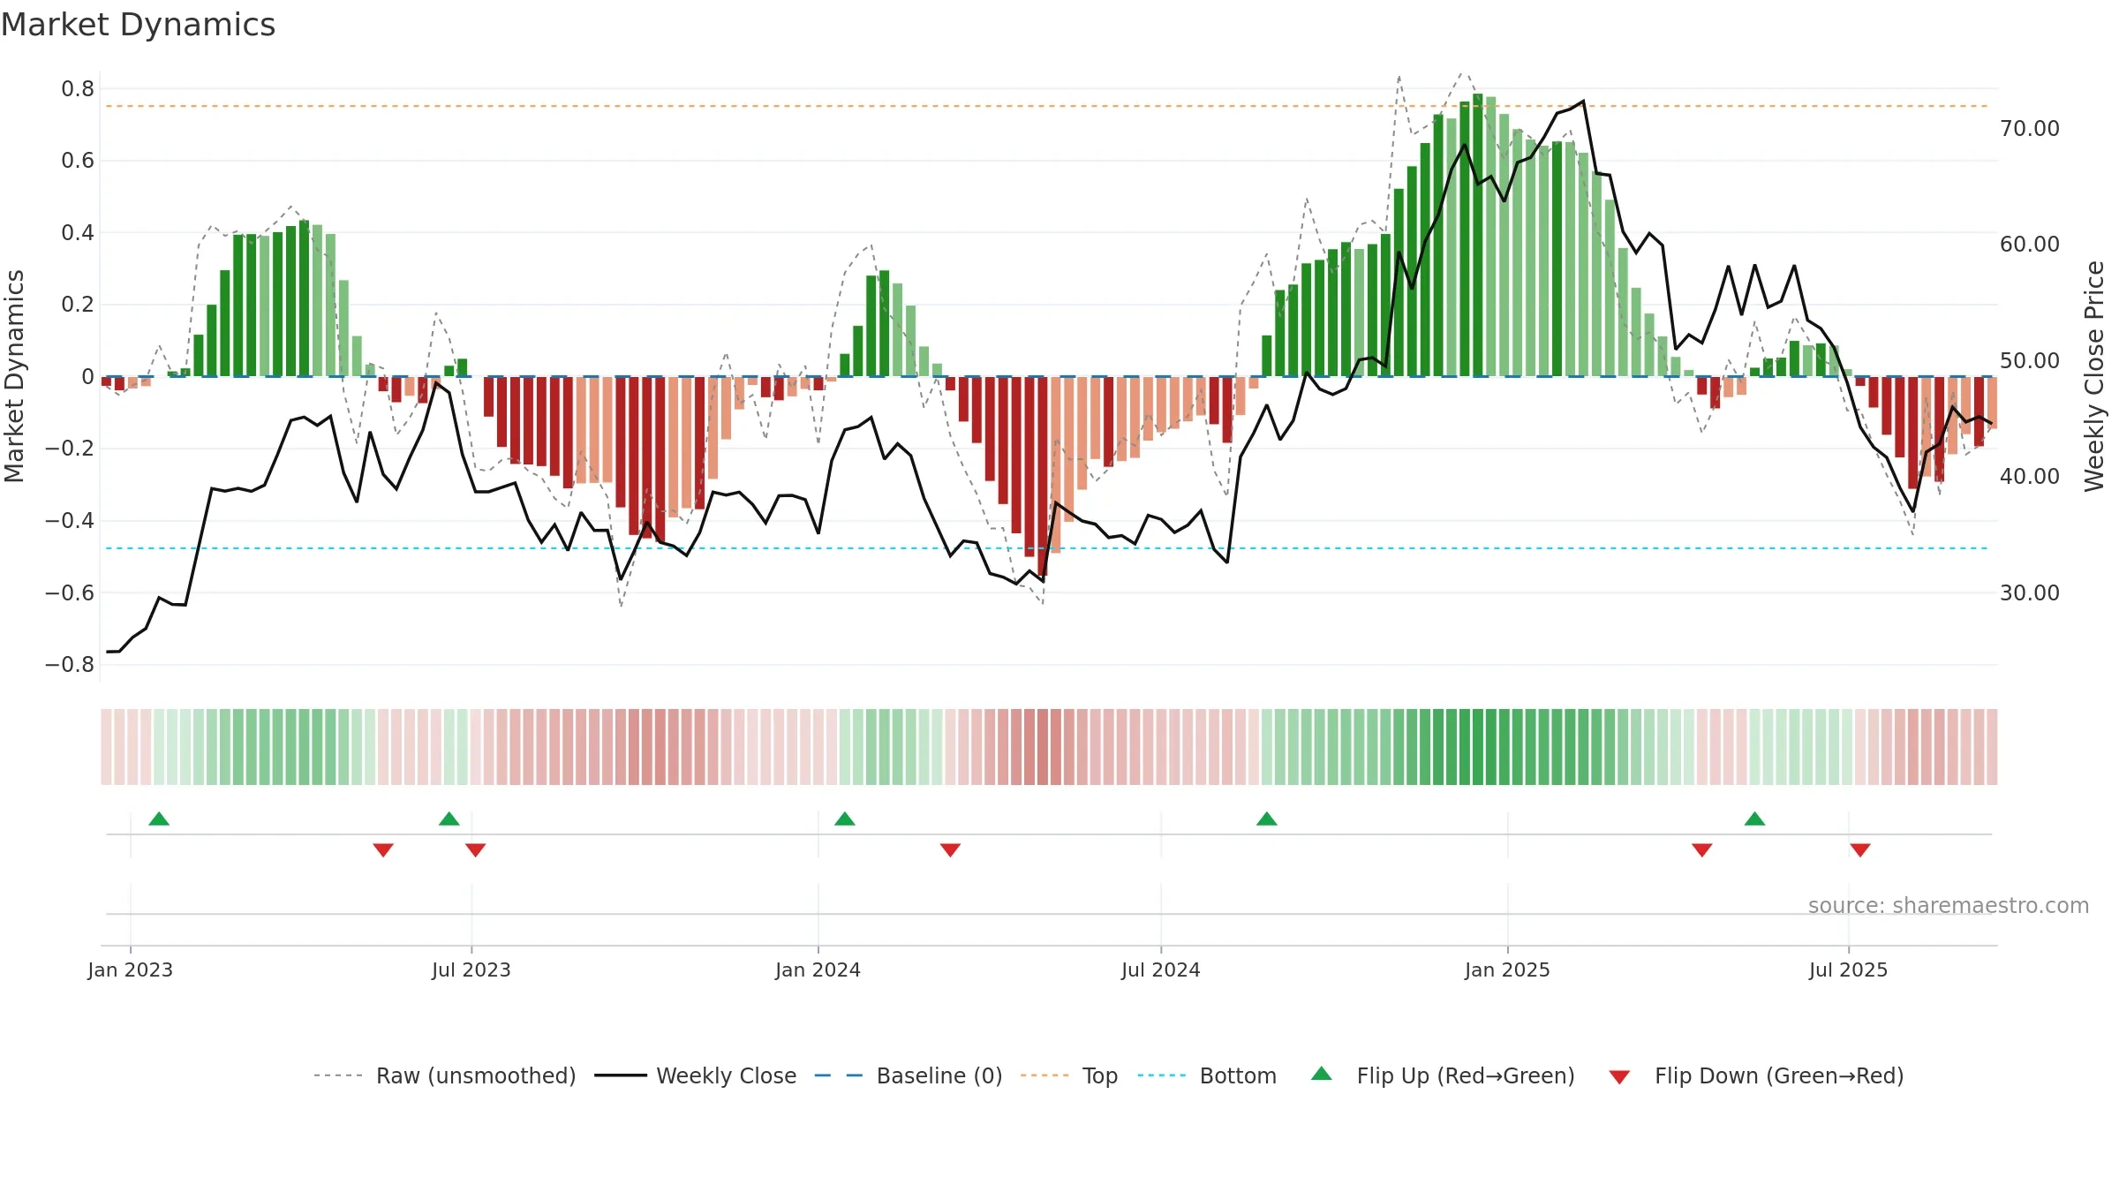
Task: Toggle the Top legend entry
Action: [x=1069, y=1075]
